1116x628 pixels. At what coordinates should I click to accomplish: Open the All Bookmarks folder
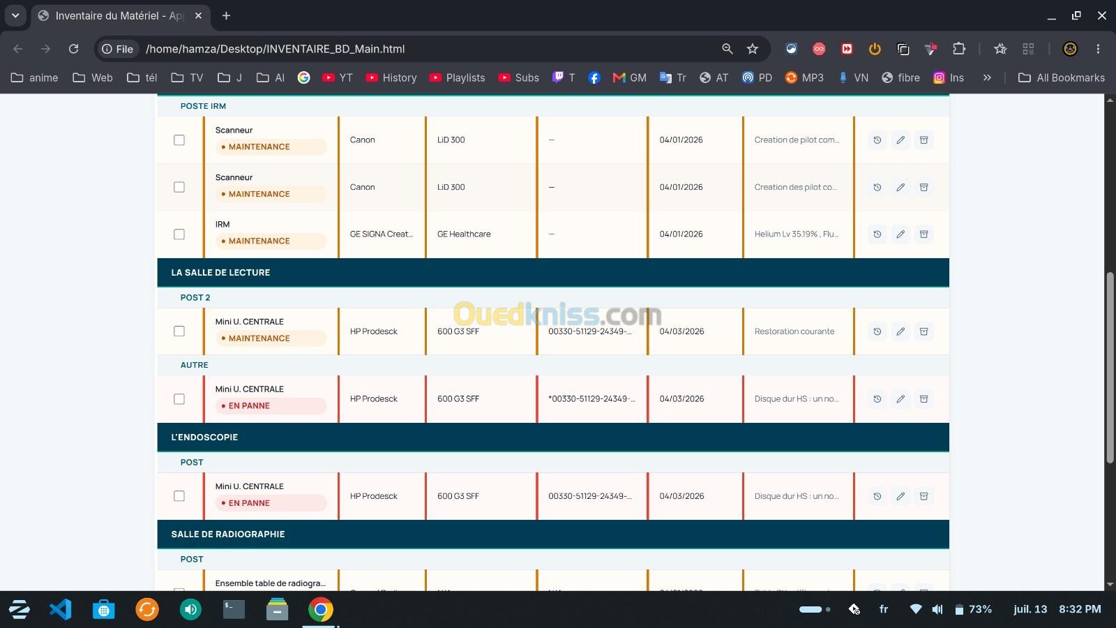click(1062, 77)
